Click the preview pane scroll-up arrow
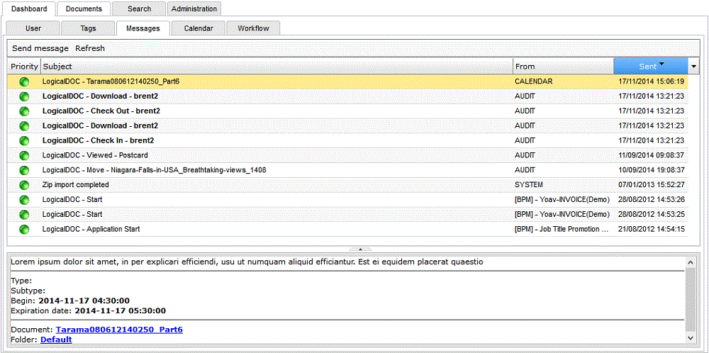This screenshot has width=709, height=353. [x=690, y=262]
